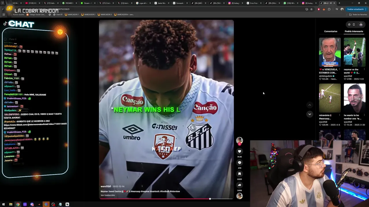
Task: Open the 'MARCADOR 2' bookmark
Action: pyautogui.click(x=88, y=14)
